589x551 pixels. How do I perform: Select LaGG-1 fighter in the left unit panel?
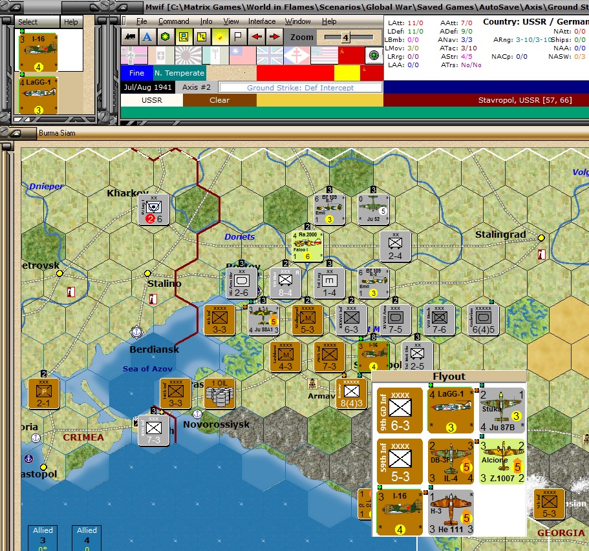pyautogui.click(x=38, y=96)
